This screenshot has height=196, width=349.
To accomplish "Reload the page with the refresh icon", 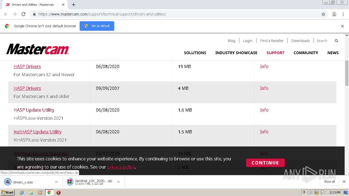I will [23, 14].
